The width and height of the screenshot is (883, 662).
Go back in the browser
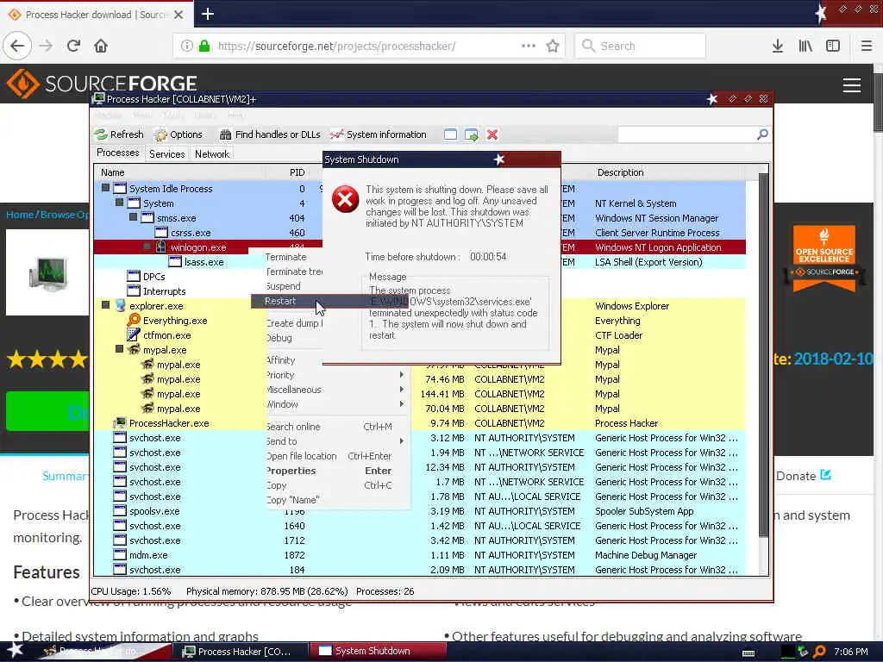point(17,46)
